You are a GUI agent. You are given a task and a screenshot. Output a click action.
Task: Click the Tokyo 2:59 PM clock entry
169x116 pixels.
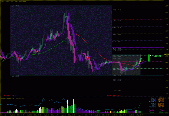tap(157, 98)
